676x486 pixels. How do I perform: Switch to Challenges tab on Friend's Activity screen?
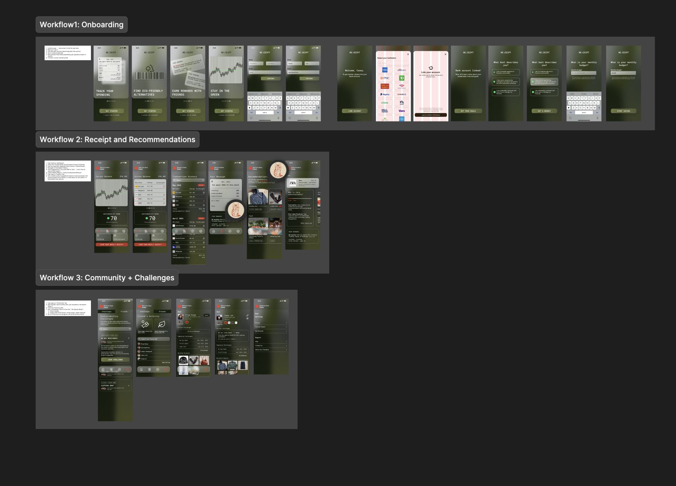(x=145, y=312)
